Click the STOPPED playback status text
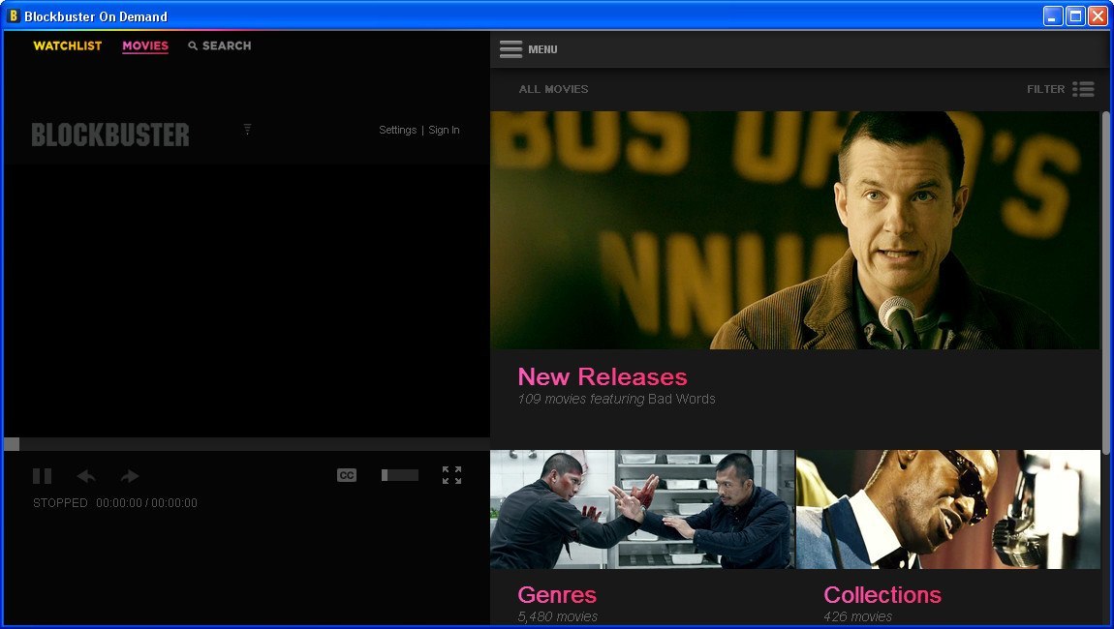 [60, 502]
